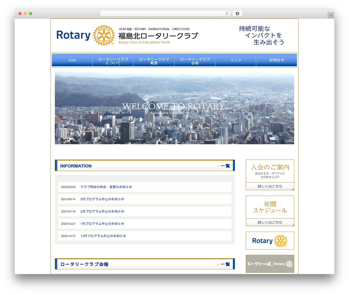Image resolution: width=349 pixels, height=295 pixels.
Task: Click the Rotary logo banner in the sidebar
Action: pyautogui.click(x=270, y=241)
